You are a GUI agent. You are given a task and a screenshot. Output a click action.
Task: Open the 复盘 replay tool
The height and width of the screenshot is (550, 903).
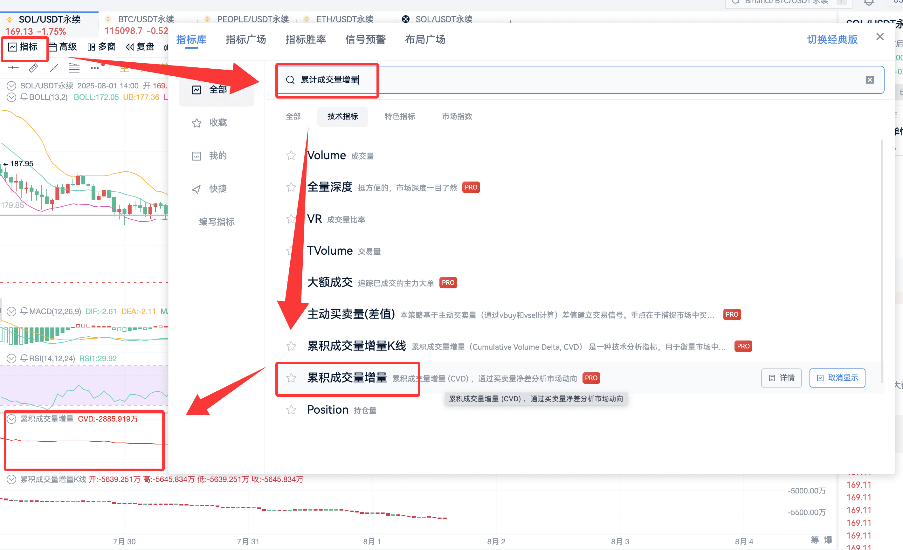tap(140, 47)
